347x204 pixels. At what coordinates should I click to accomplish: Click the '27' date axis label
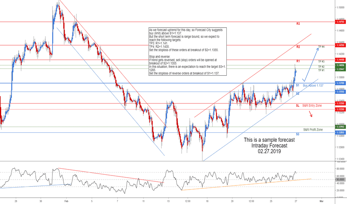[x=296, y=201]
